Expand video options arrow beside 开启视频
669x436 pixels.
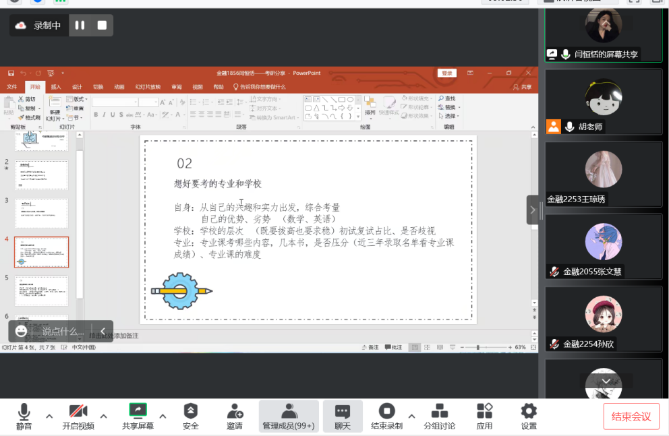[x=104, y=416]
